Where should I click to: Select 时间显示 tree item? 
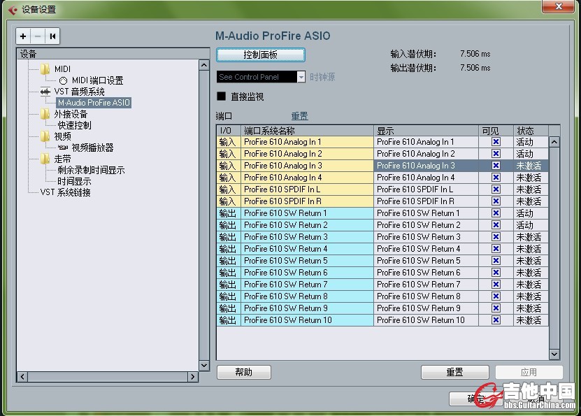[x=74, y=181]
